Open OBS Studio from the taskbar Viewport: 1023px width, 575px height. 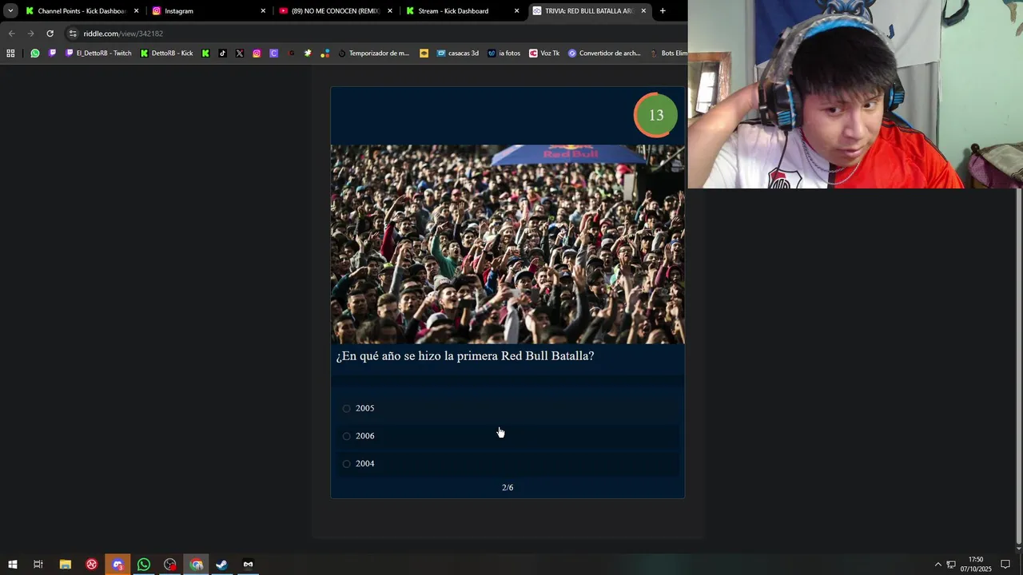(x=170, y=565)
